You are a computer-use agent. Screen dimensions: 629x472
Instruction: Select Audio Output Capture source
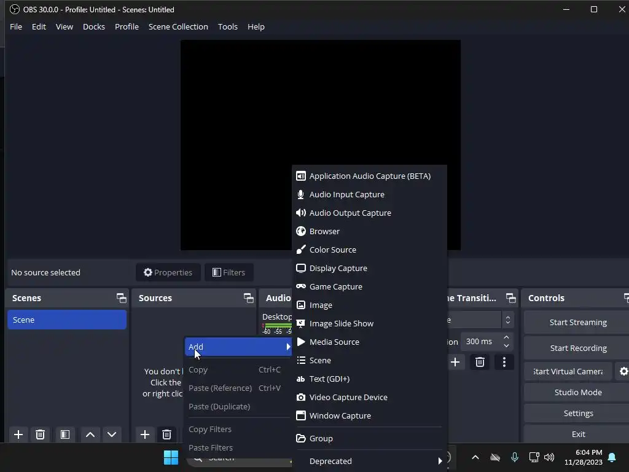tap(369, 213)
